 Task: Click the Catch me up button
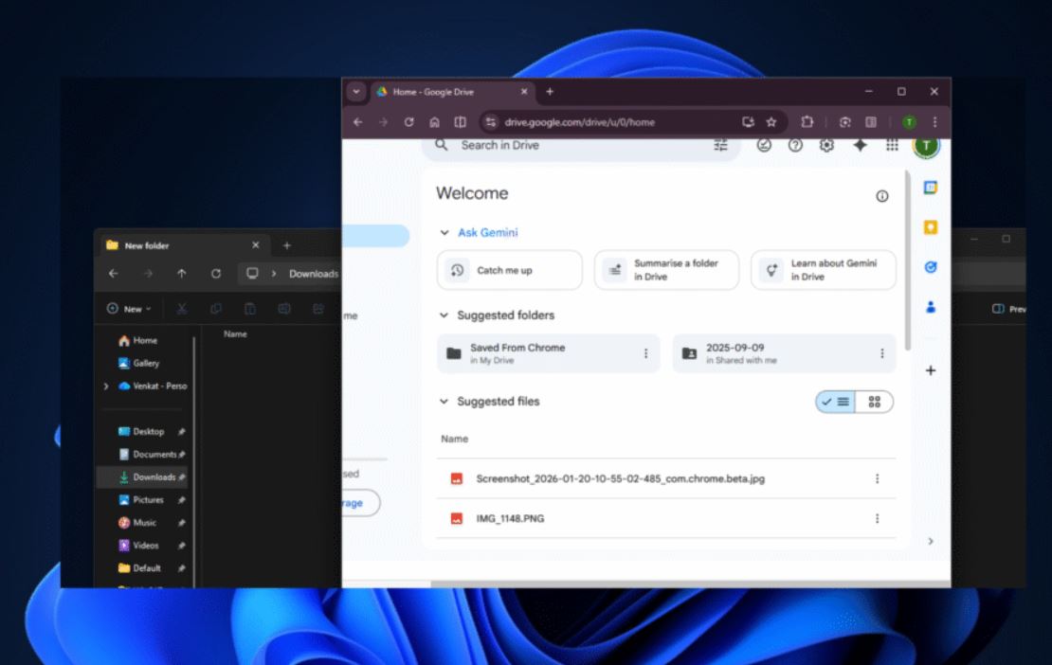pos(509,270)
